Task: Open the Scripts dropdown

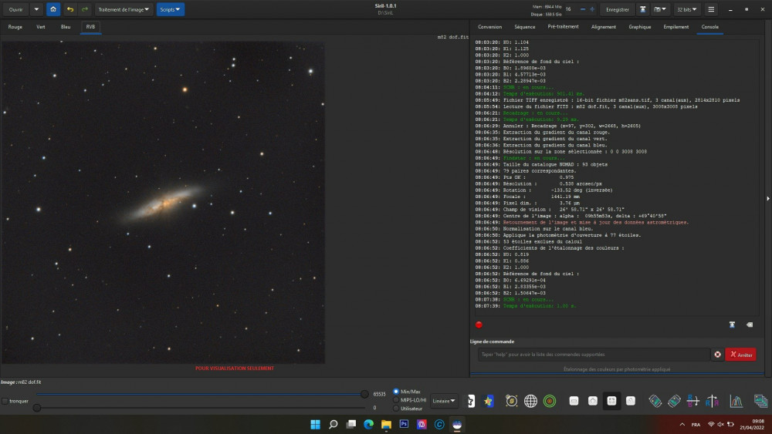Action: [x=171, y=9]
